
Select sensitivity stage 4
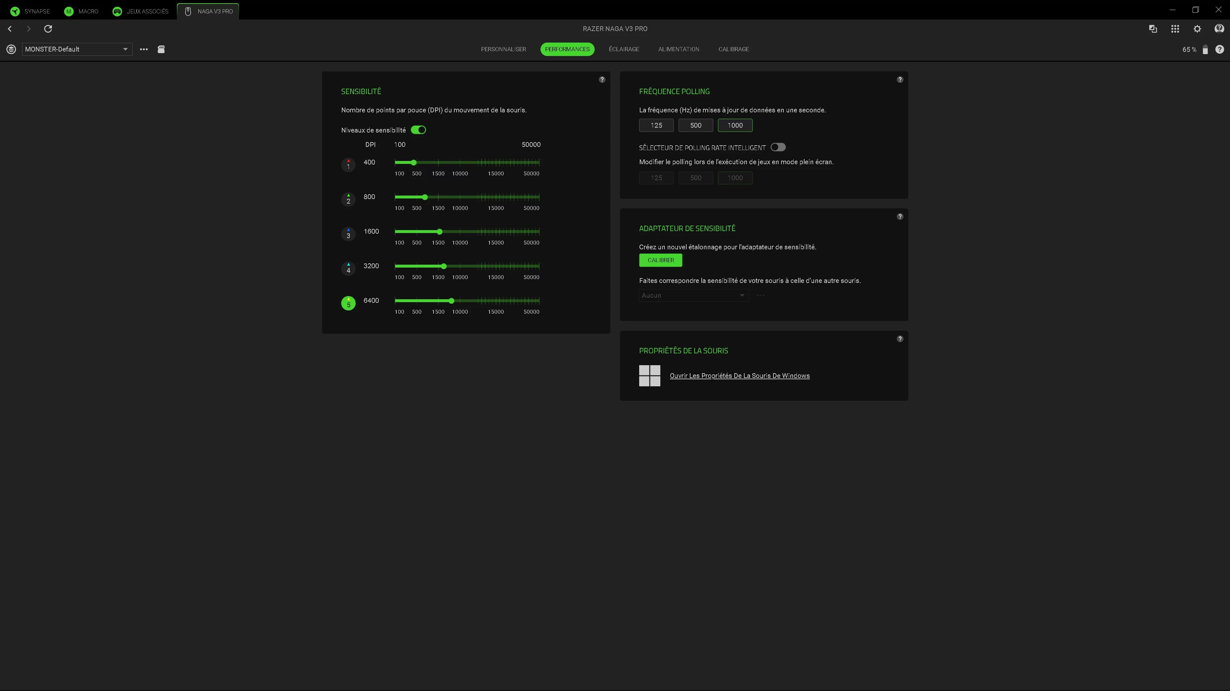(x=349, y=269)
